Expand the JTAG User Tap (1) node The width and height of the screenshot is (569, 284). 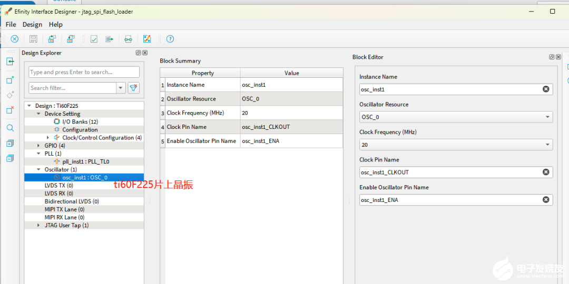coord(39,226)
